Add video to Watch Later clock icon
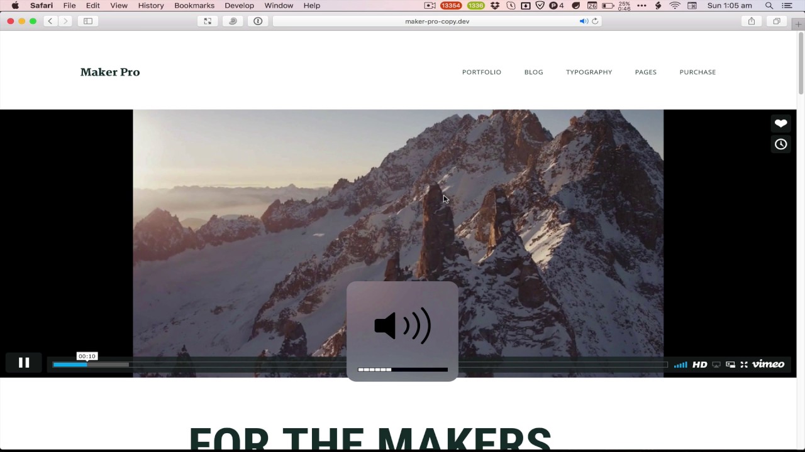The image size is (805, 452). coord(780,144)
